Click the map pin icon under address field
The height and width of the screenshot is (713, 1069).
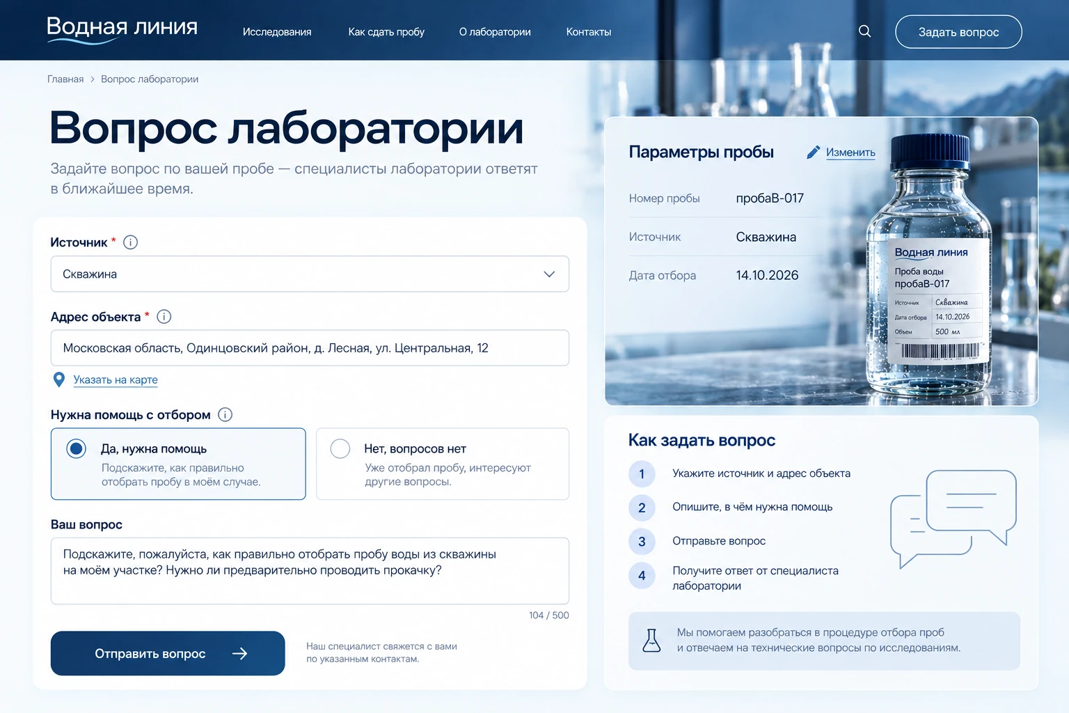[x=59, y=379]
